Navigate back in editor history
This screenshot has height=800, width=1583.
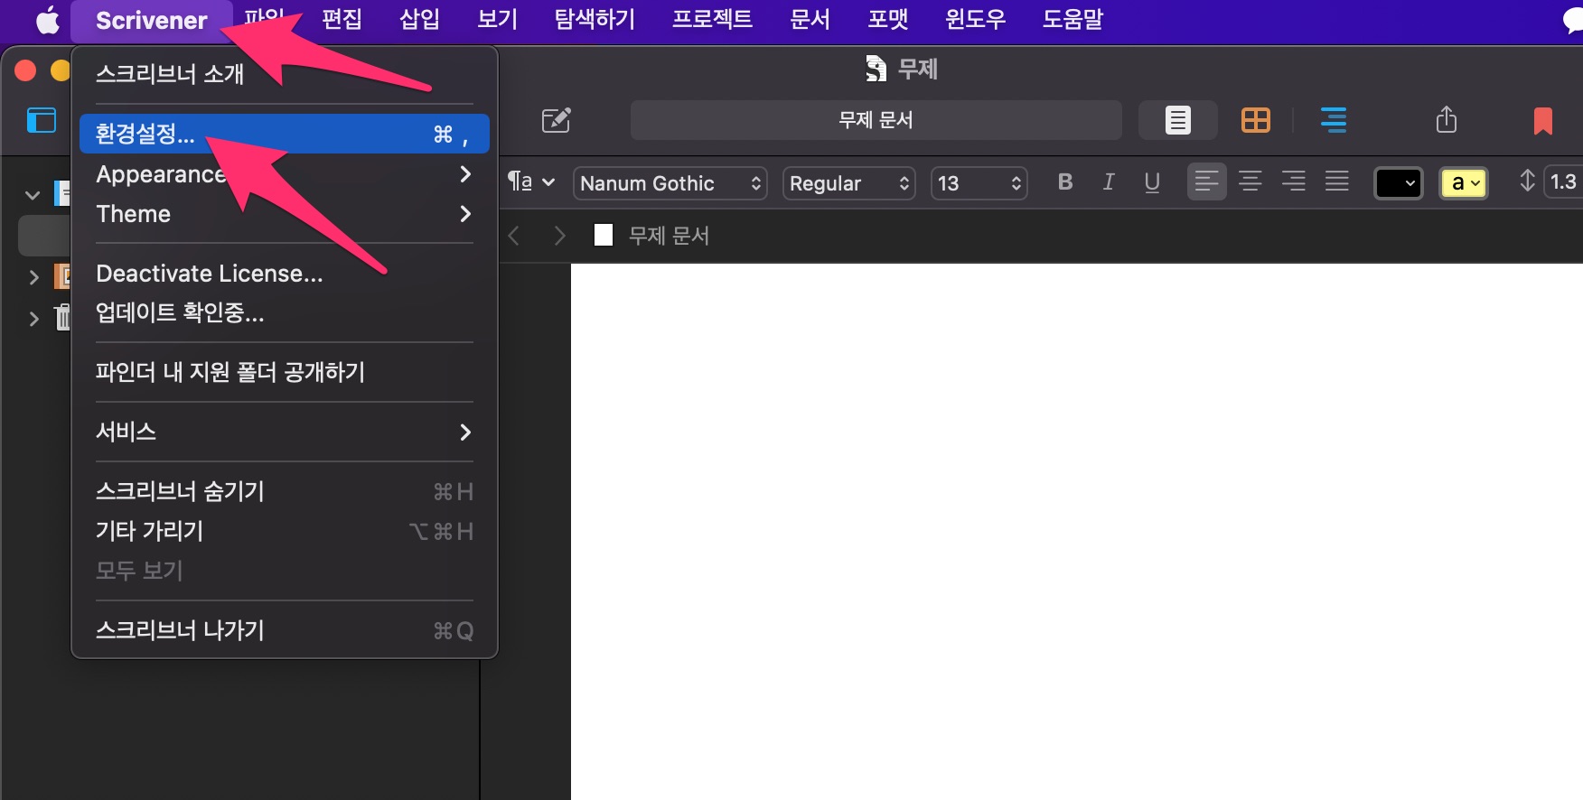[513, 236]
